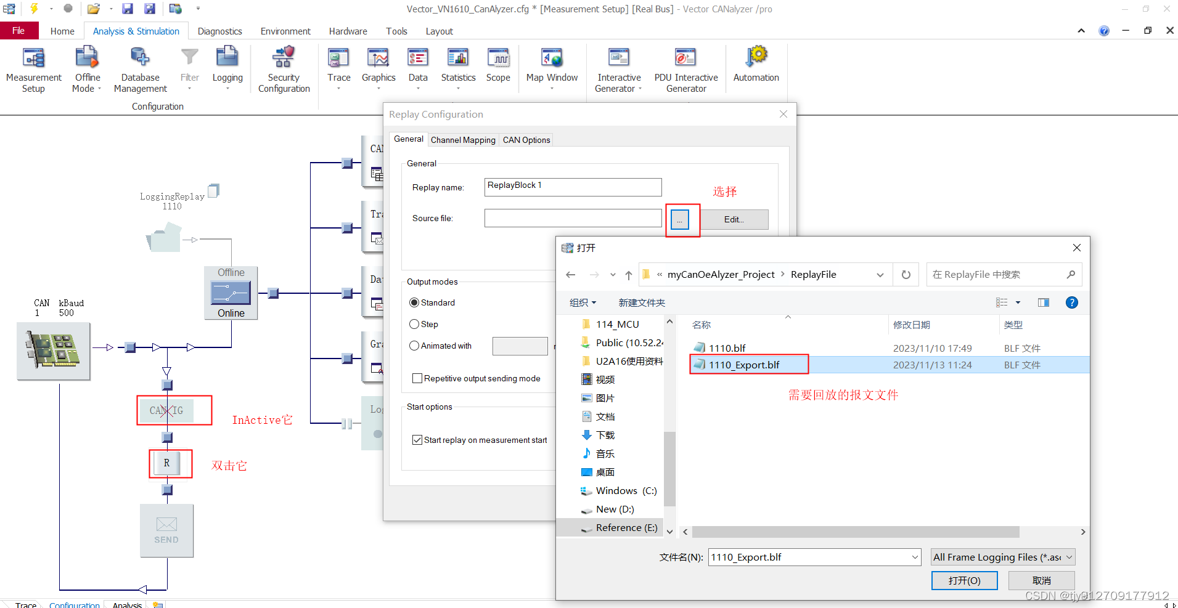1178x608 pixels.
Task: Collapse the ribbon with the chevron
Action: tap(1081, 31)
